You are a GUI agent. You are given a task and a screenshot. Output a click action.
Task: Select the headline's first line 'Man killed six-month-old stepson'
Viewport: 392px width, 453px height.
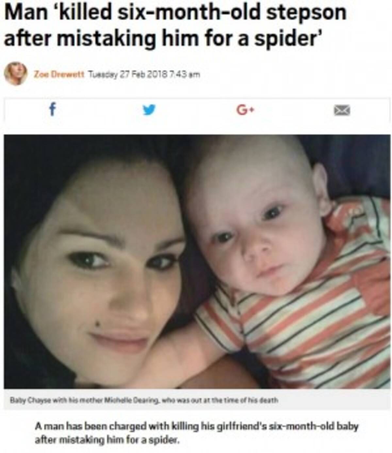pos(175,14)
